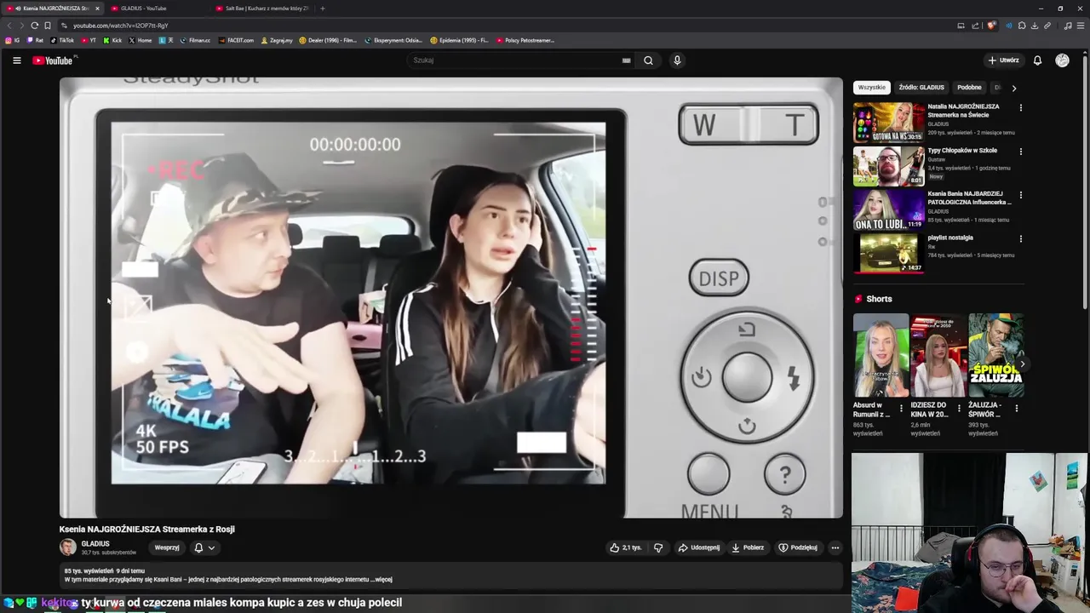The image size is (1090, 613).
Task: Open browser main menu hamburger
Action: click(1081, 26)
